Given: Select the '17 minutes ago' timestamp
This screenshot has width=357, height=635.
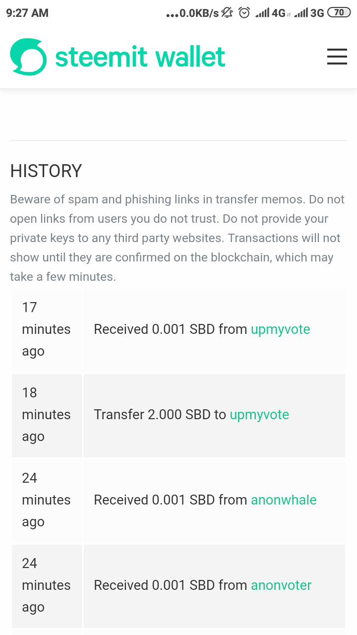Looking at the screenshot, I should pyautogui.click(x=46, y=329).
